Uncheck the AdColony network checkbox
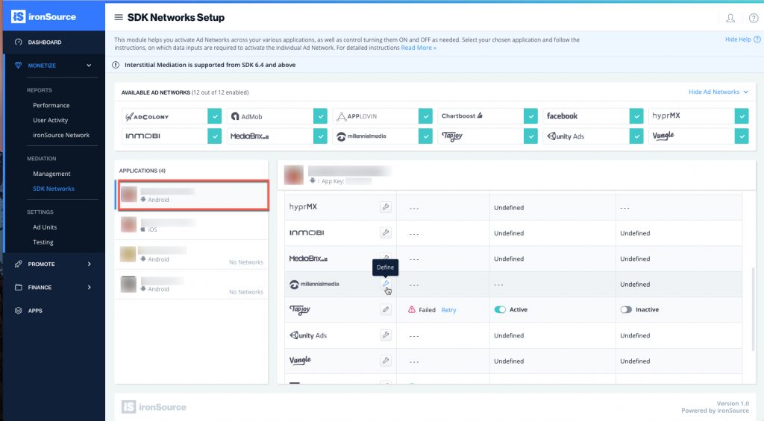The image size is (764, 421). click(x=214, y=116)
